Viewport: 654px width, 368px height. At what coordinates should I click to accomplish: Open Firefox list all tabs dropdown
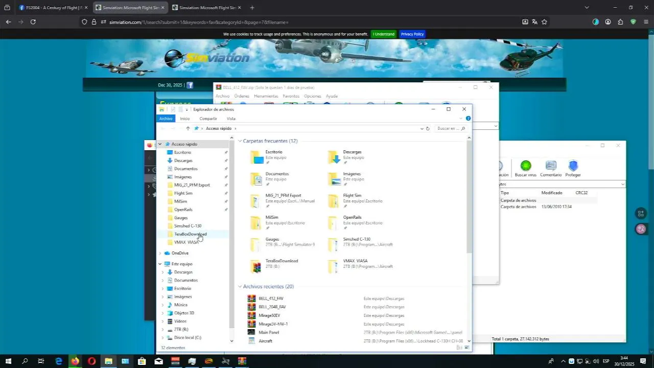coord(587,7)
